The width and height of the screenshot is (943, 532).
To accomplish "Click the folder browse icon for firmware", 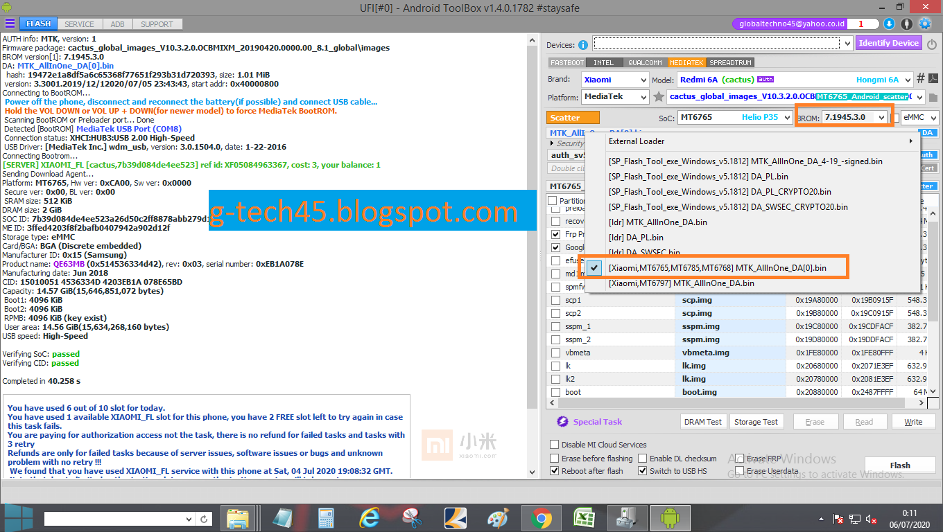I will pyautogui.click(x=933, y=97).
